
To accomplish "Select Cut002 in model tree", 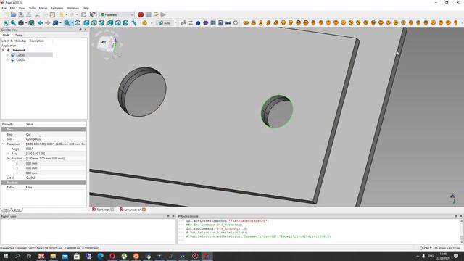I will click(x=21, y=55).
